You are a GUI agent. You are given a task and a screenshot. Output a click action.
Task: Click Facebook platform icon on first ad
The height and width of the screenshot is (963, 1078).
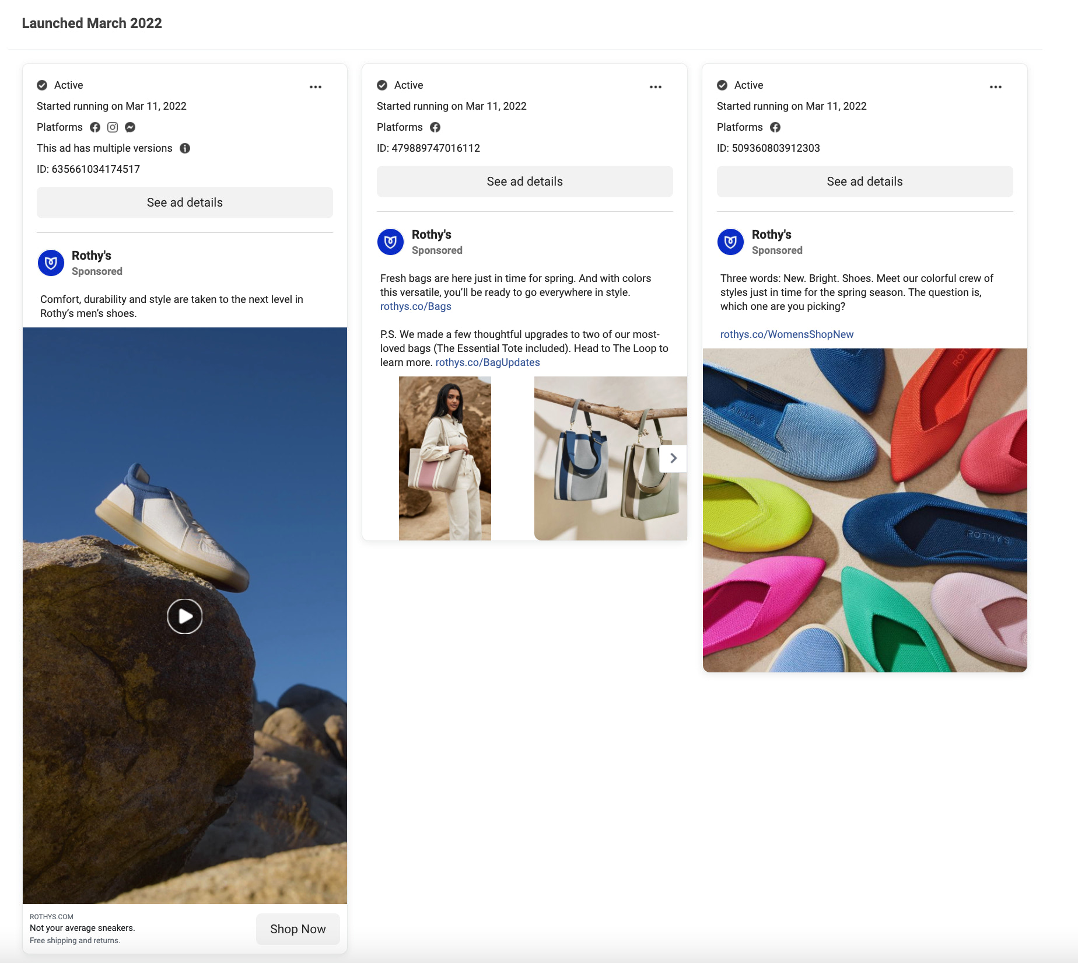(95, 127)
